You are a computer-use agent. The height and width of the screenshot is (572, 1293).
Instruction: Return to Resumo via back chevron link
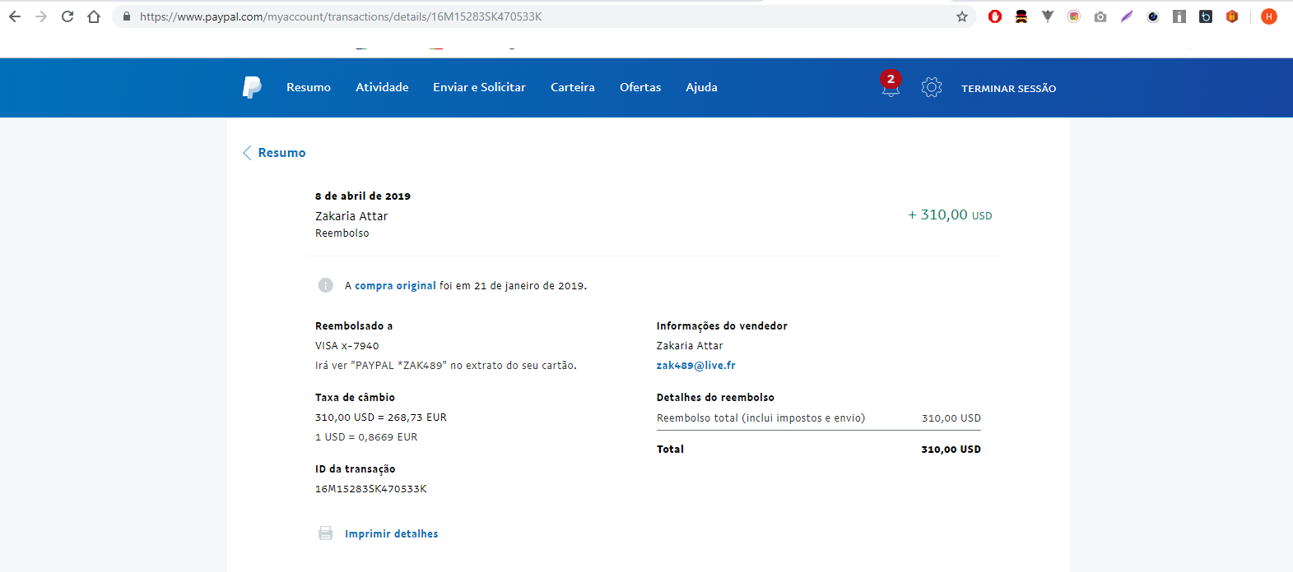[275, 153]
